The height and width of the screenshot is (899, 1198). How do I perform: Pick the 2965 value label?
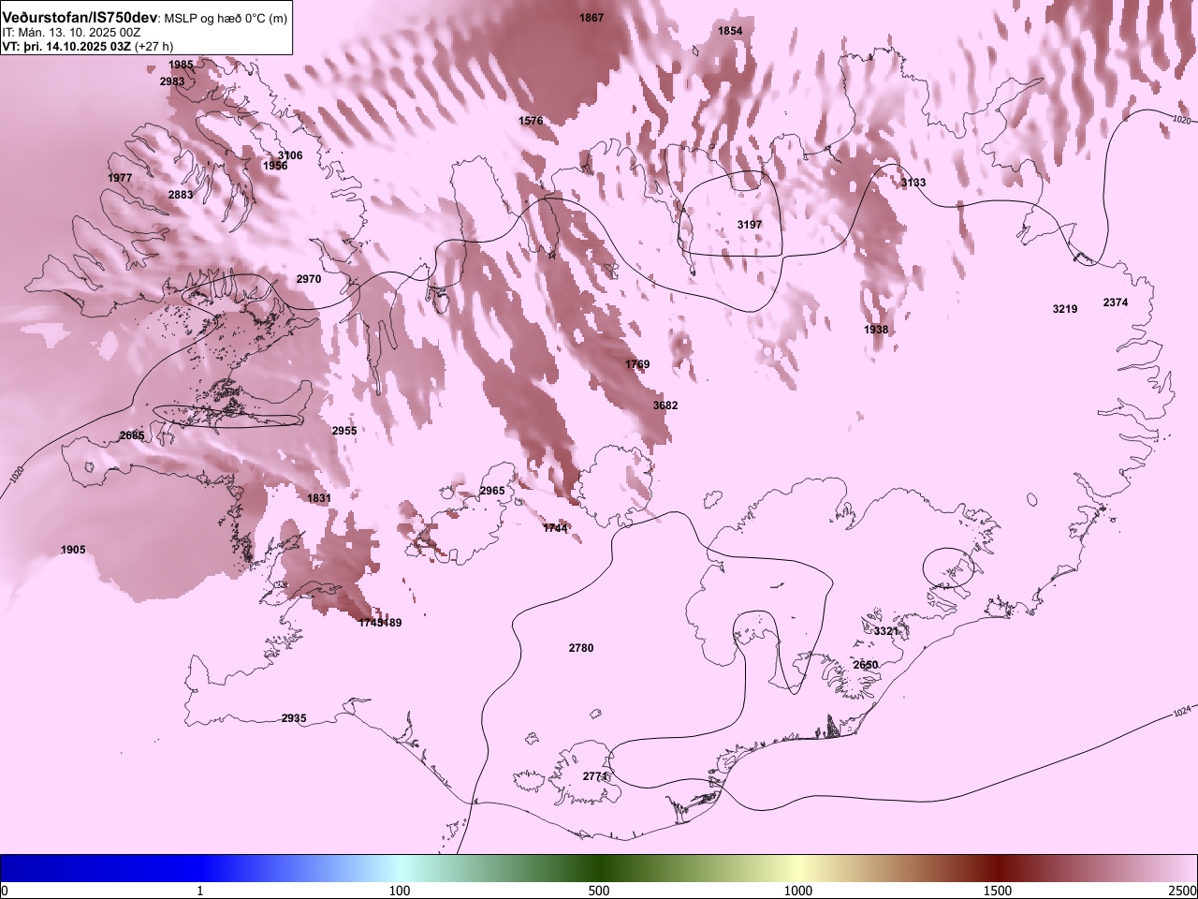tap(492, 491)
